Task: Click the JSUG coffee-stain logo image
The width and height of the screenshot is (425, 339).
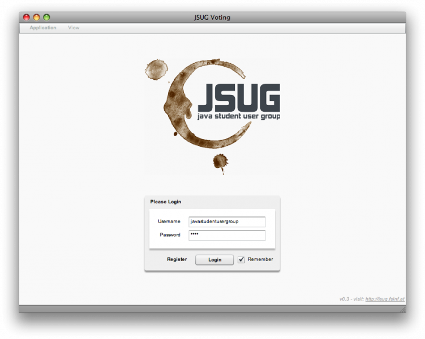Action: point(212,116)
